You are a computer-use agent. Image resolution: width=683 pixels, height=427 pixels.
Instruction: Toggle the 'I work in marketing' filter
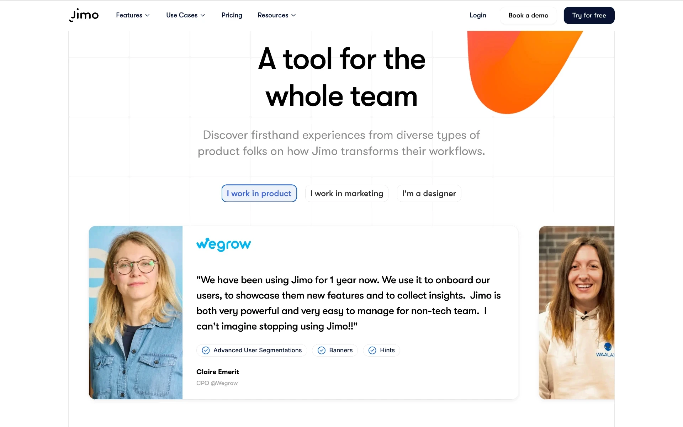(x=347, y=193)
